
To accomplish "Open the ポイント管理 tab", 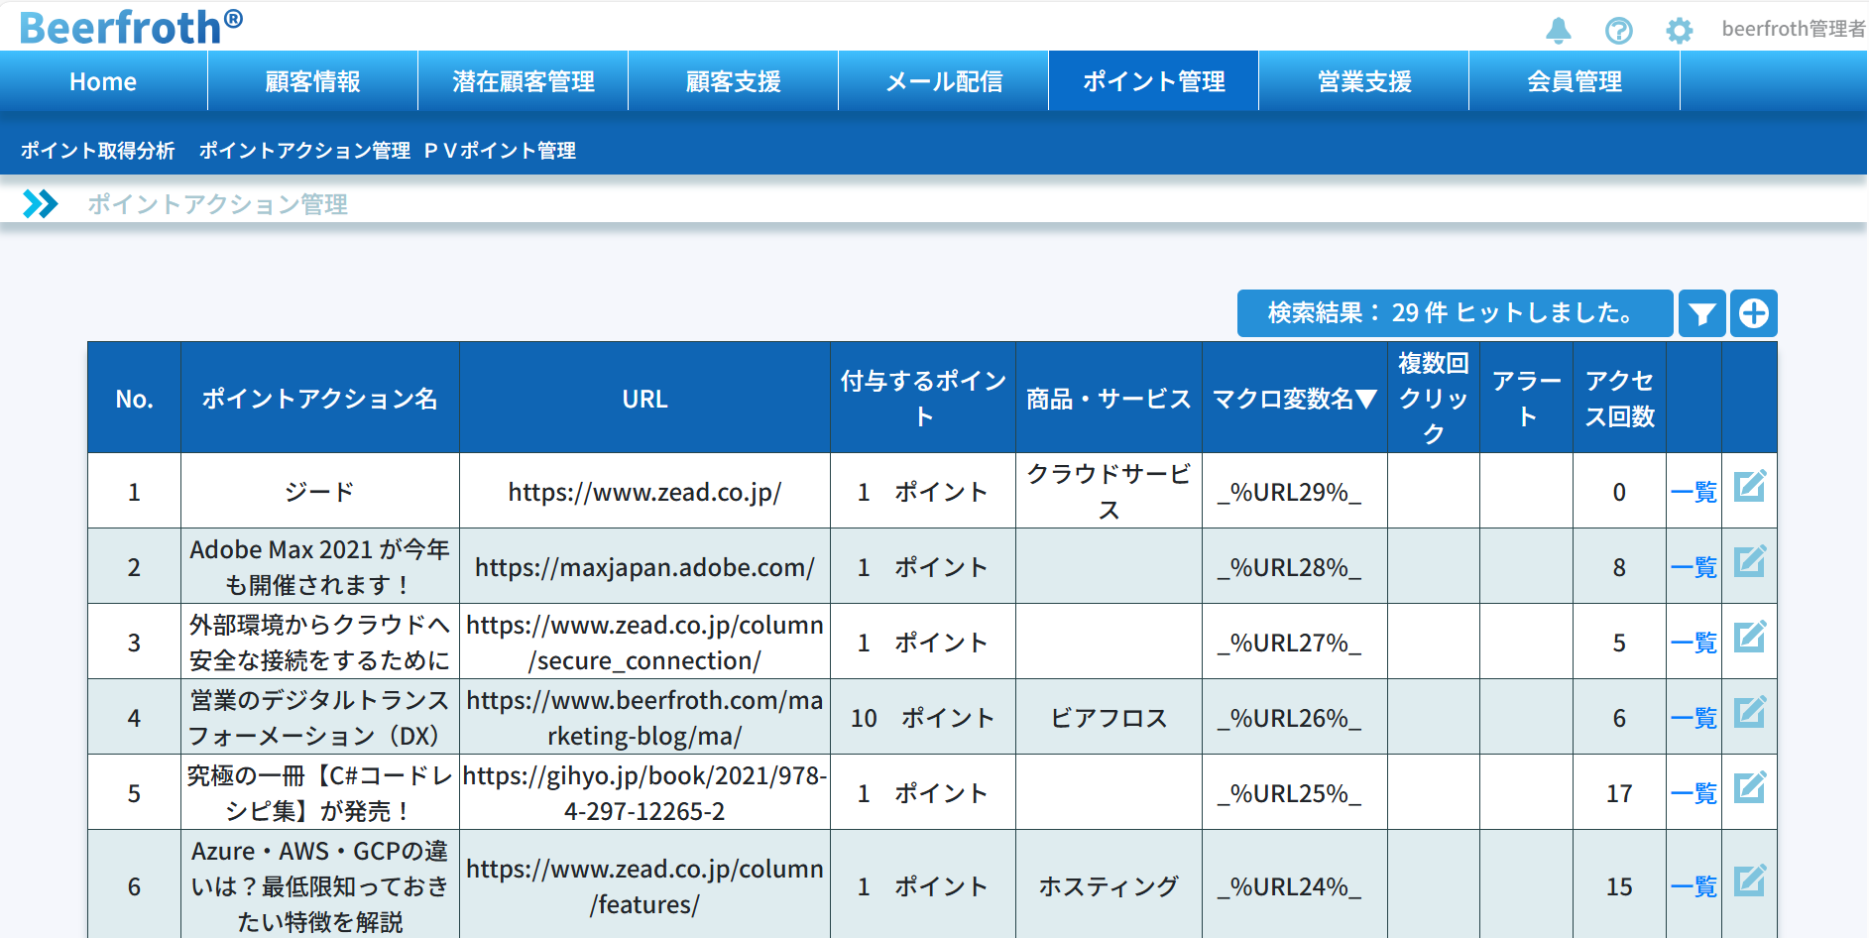I will pos(1153,81).
